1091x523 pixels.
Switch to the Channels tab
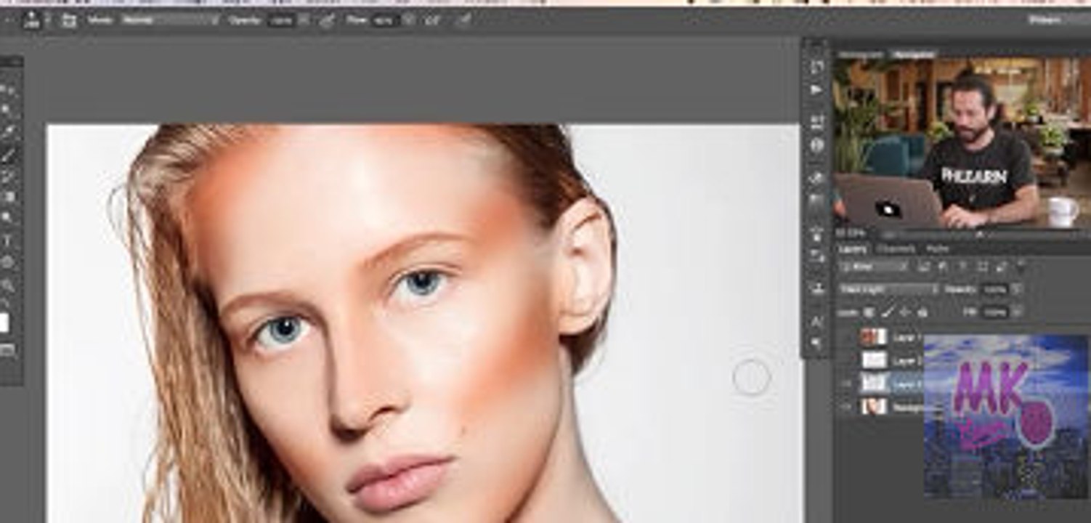pos(896,249)
